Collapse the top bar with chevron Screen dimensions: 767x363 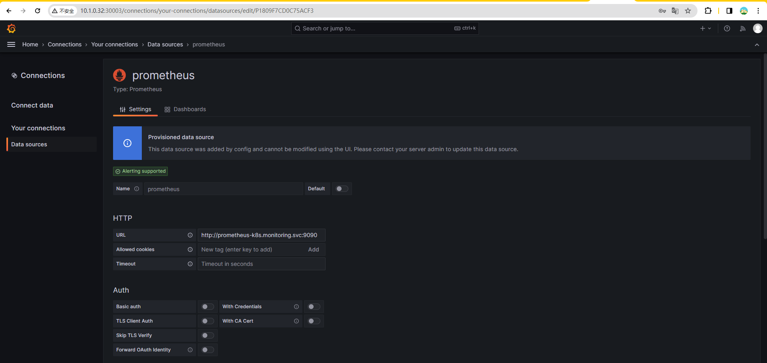(x=757, y=45)
